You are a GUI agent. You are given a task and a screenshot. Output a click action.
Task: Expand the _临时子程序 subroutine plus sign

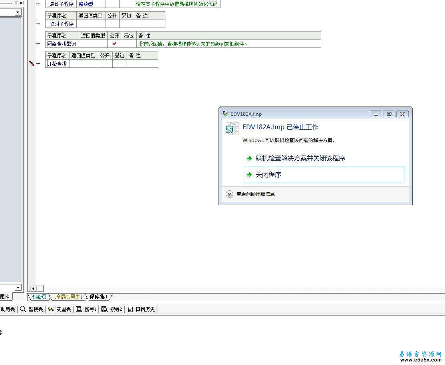click(38, 24)
